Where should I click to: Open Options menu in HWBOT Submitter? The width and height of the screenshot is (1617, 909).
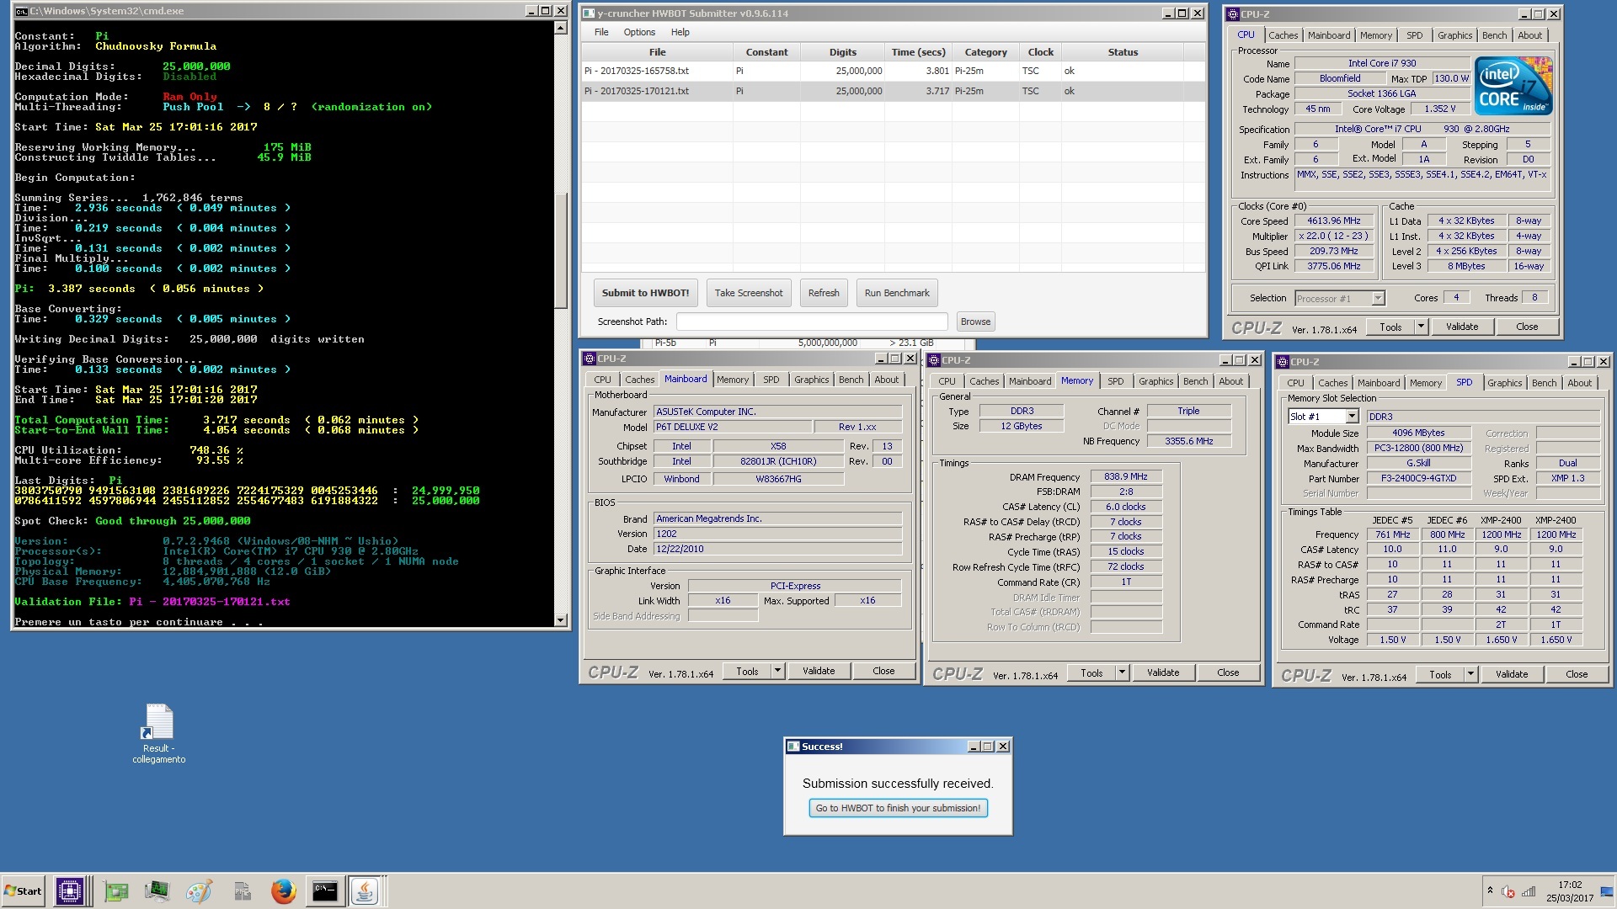coord(639,32)
